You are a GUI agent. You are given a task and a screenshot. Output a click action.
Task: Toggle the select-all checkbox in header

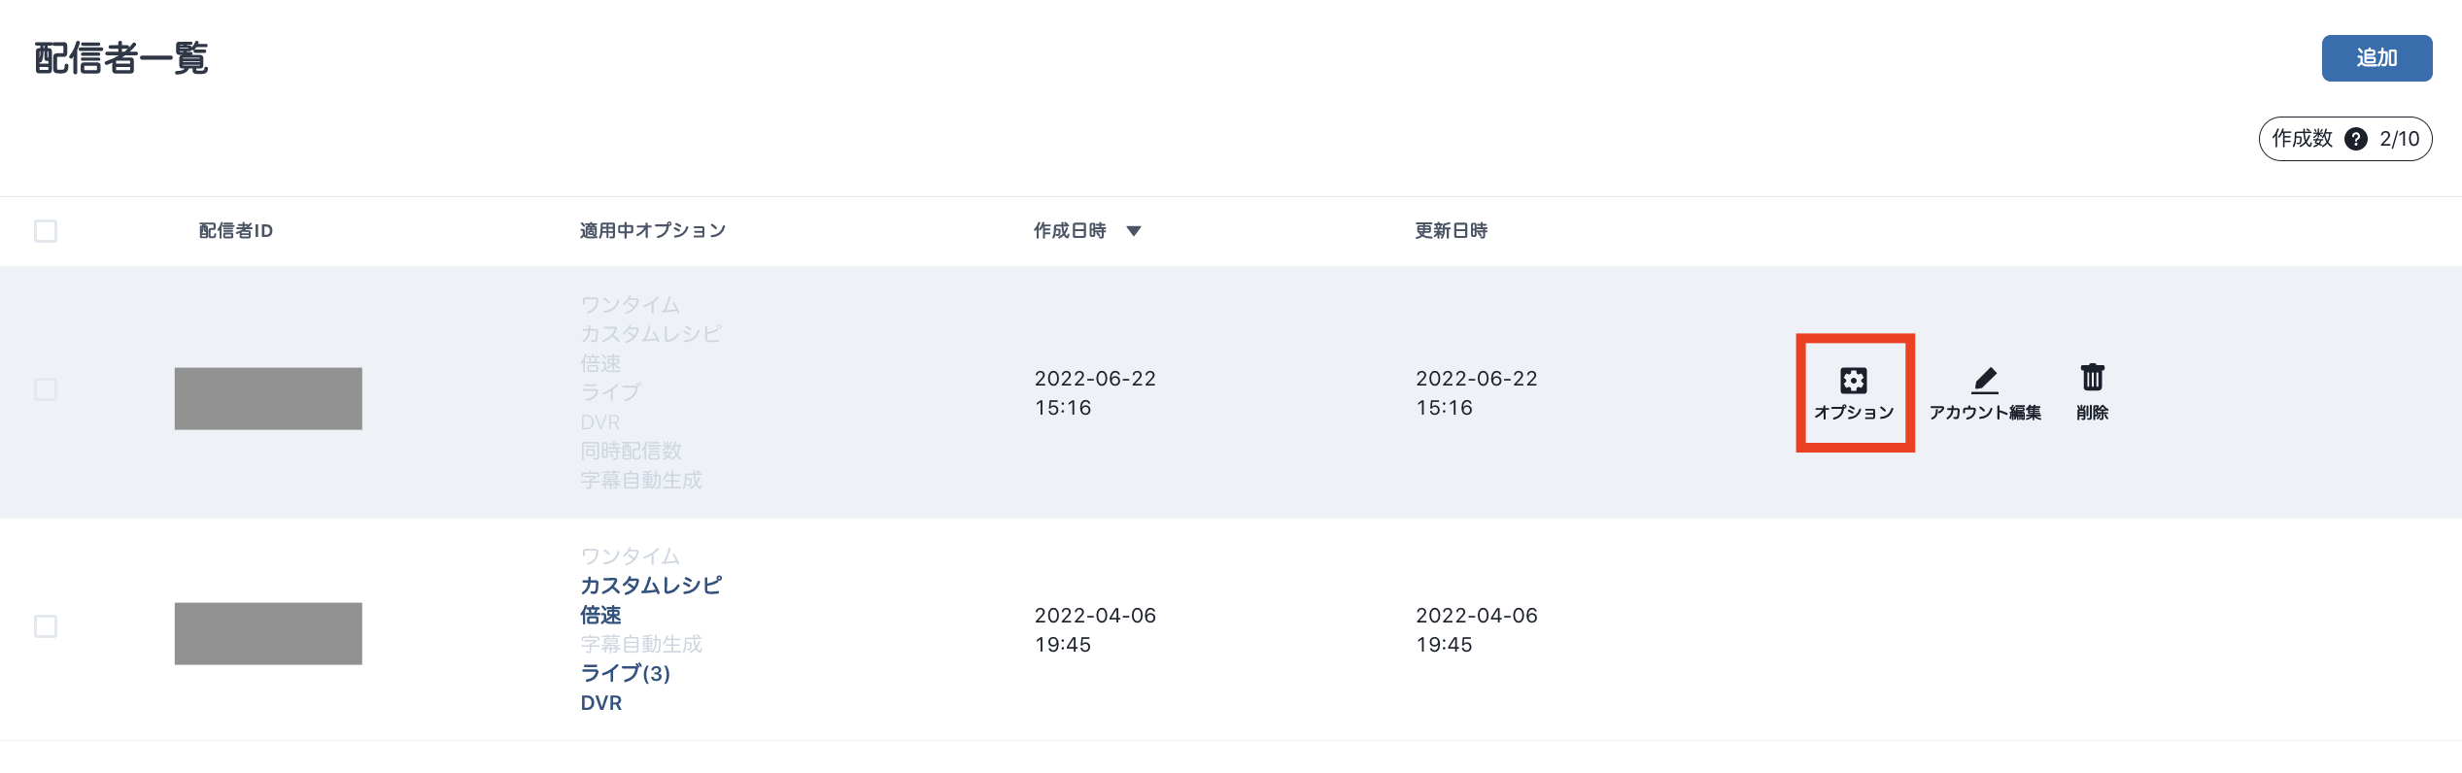pyautogui.click(x=46, y=231)
